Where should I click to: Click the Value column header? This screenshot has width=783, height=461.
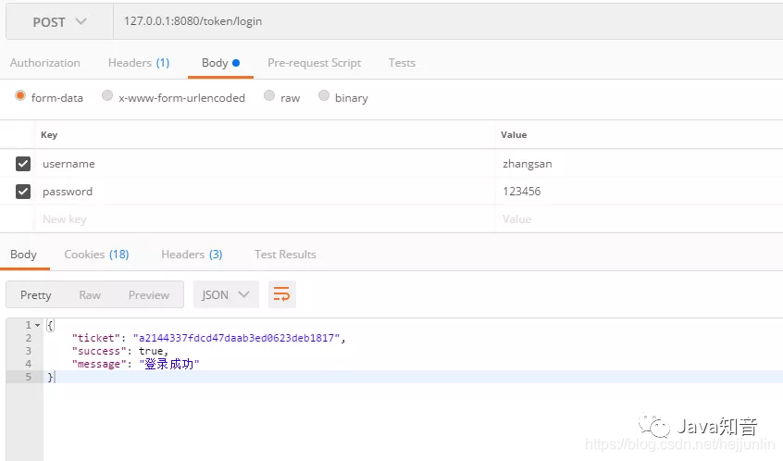[514, 135]
